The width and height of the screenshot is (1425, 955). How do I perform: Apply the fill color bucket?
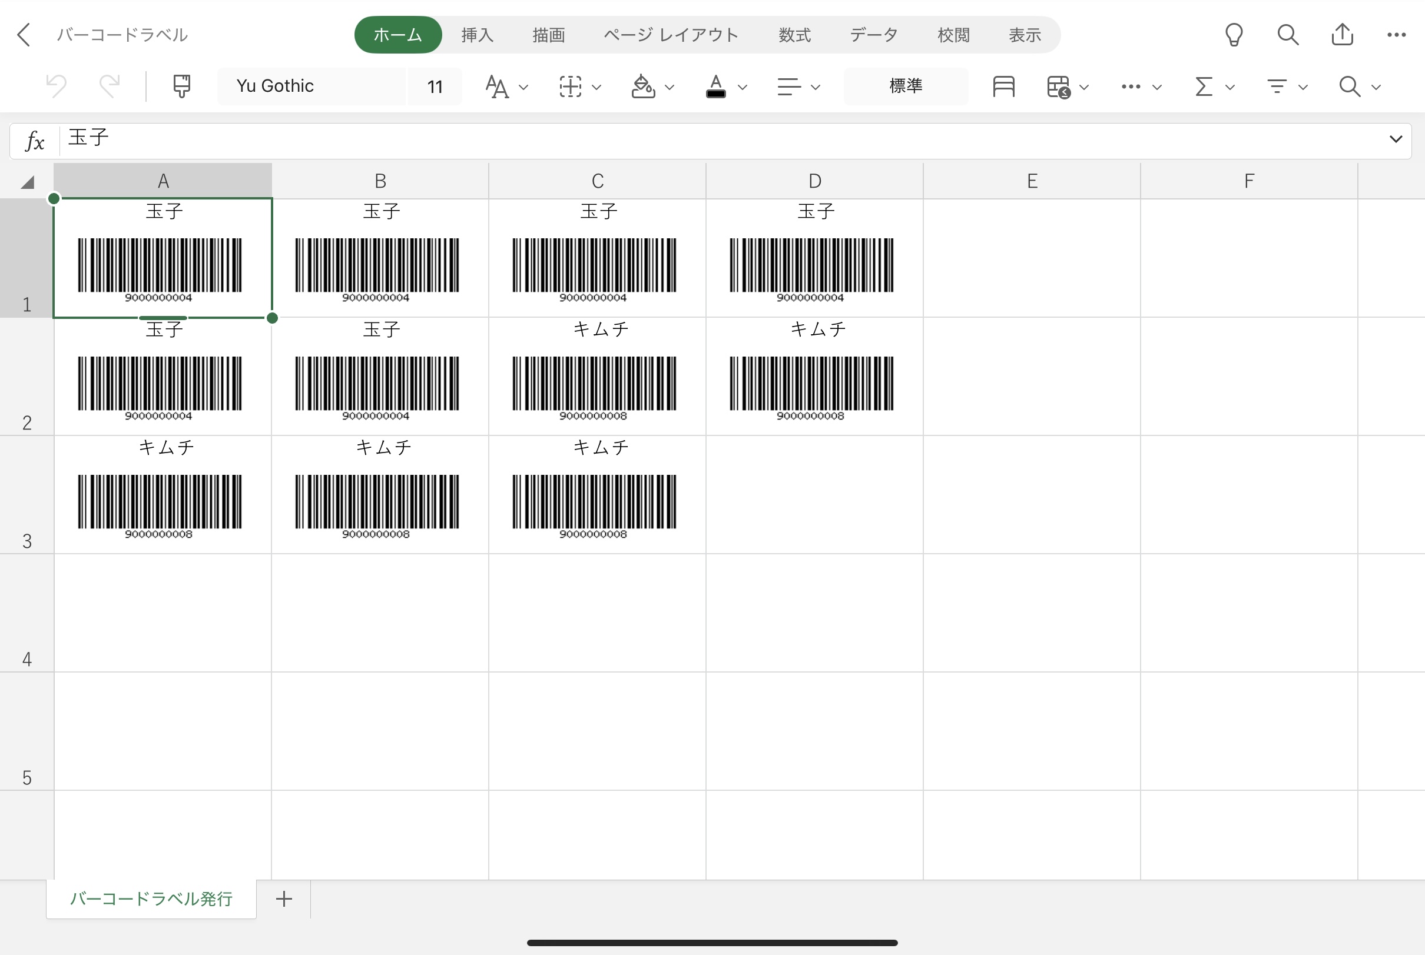click(643, 86)
